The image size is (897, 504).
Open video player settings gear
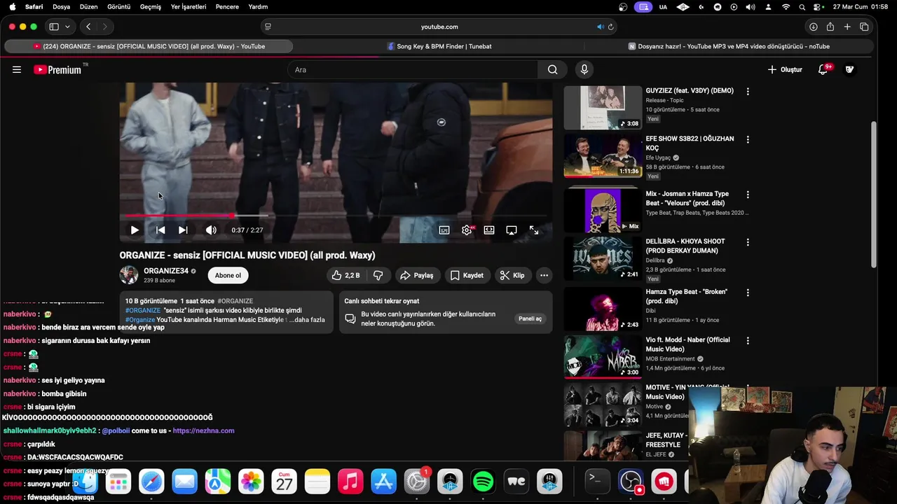point(467,230)
